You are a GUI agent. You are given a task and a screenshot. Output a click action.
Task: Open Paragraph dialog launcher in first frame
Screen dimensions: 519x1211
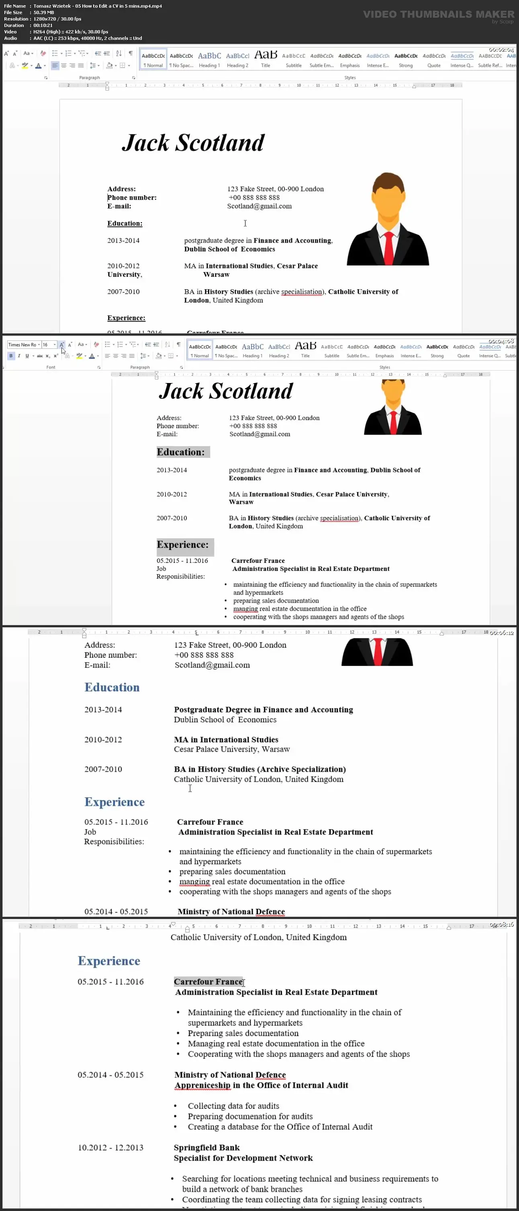click(x=134, y=78)
